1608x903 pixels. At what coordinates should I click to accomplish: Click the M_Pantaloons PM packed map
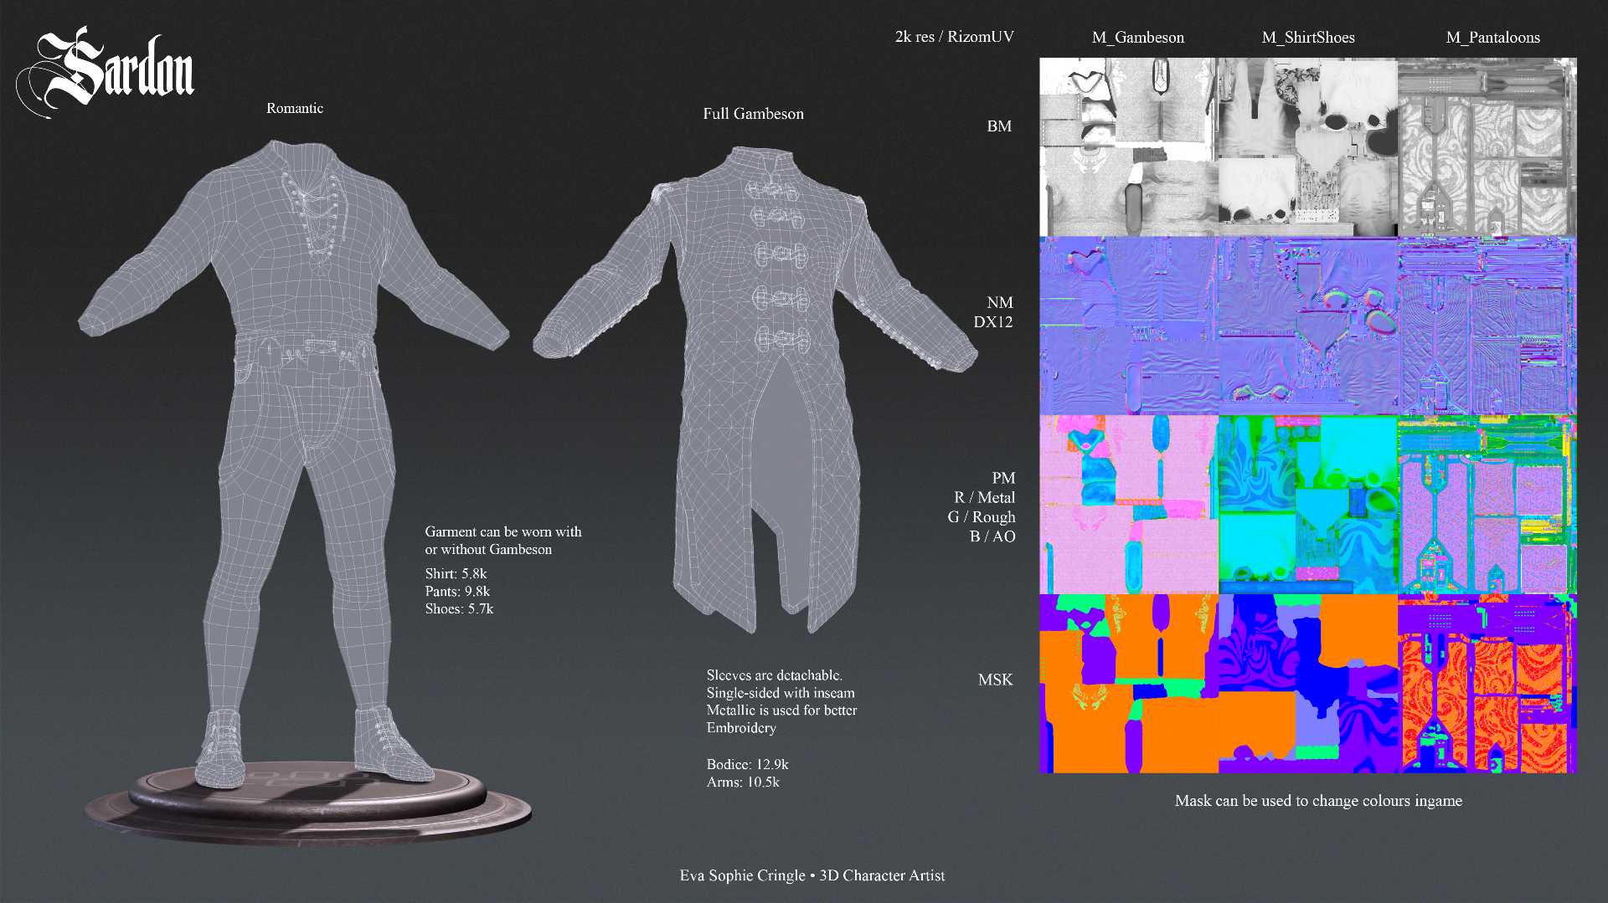click(x=1487, y=505)
